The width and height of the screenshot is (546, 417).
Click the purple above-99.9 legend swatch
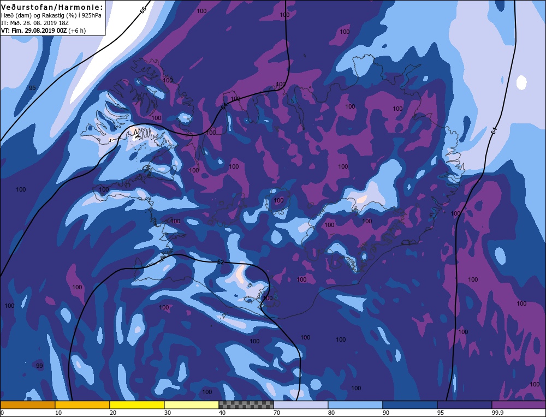(x=519, y=404)
